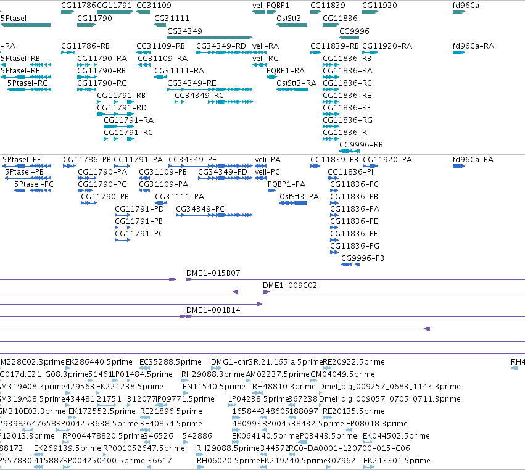Click clone DME1-001B14 label
525x470 pixels.
(x=213, y=310)
